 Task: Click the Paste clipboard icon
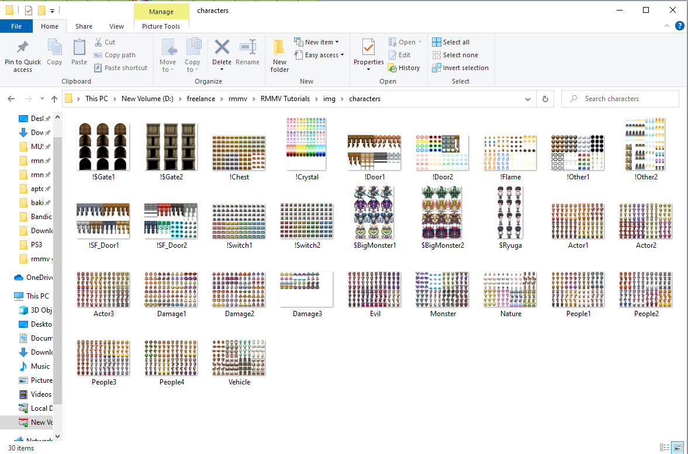click(79, 47)
